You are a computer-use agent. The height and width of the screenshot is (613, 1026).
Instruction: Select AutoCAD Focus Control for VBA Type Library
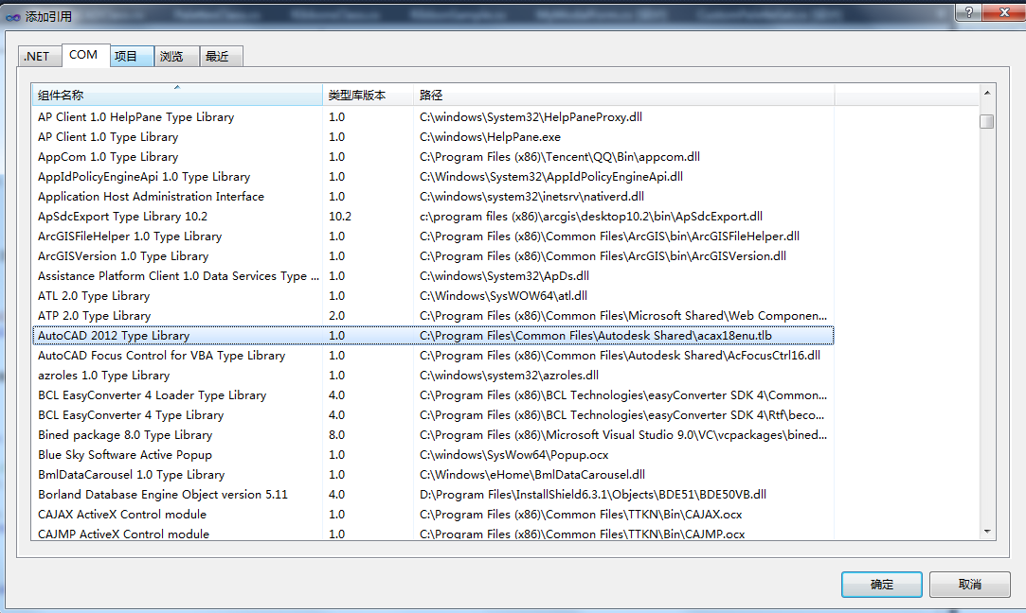[x=433, y=356]
